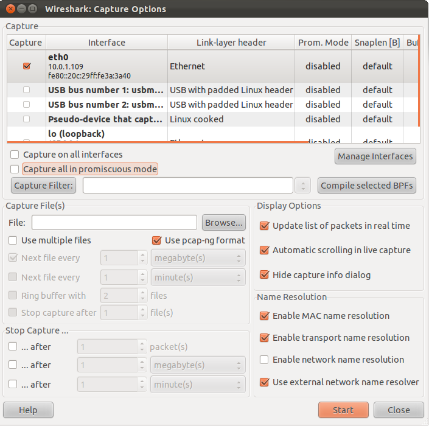Click the Capture column header

tap(26, 43)
